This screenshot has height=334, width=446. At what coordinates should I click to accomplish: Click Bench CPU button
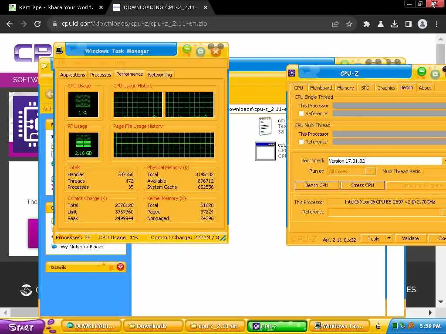(317, 185)
